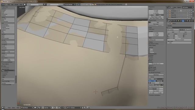Toggle the Mirror modifier Merge checkbox
Screen dimensions: 195x110
click(x=174, y=35)
